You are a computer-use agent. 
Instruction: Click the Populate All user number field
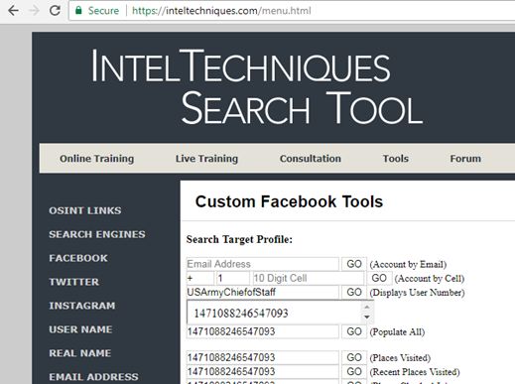tap(263, 331)
